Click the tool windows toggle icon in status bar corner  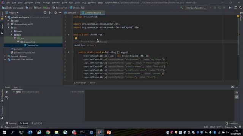(x=2, y=127)
